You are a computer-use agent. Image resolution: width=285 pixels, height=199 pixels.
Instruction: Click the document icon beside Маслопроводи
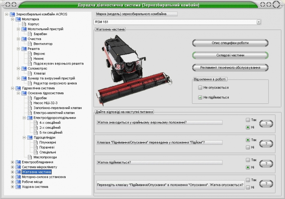click(30, 157)
